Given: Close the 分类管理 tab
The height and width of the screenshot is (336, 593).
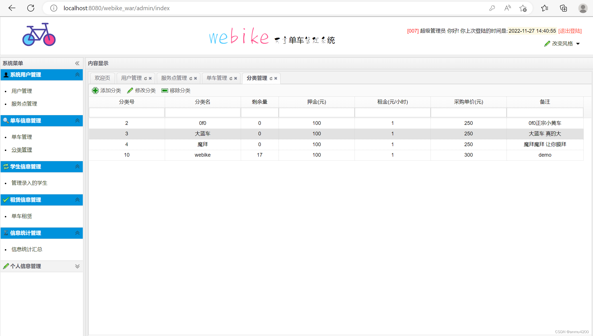Looking at the screenshot, I should coord(276,78).
